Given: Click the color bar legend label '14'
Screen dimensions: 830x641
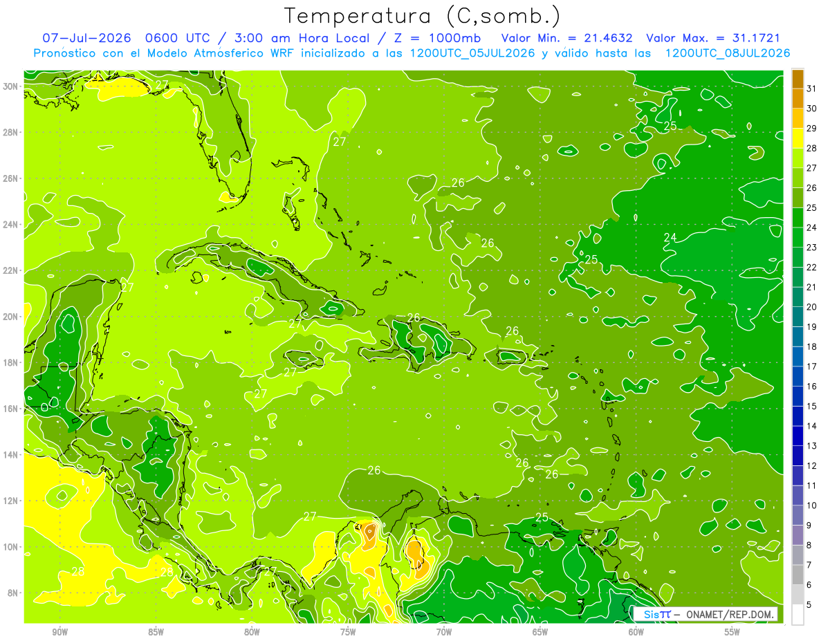Looking at the screenshot, I should (812, 425).
